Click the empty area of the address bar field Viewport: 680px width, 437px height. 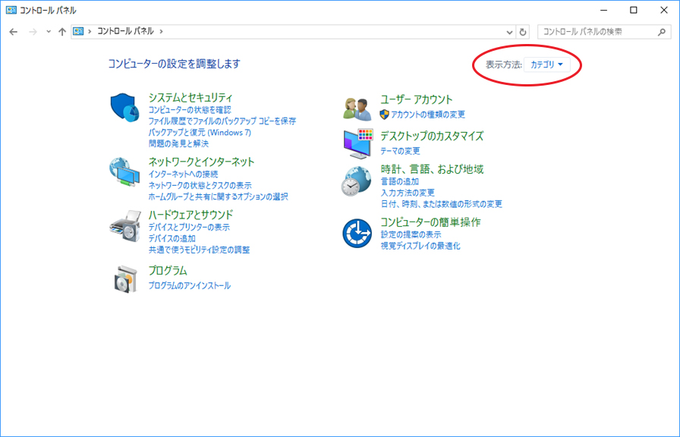point(334,32)
